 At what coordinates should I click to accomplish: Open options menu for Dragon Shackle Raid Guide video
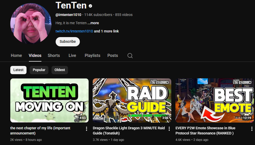(169, 129)
